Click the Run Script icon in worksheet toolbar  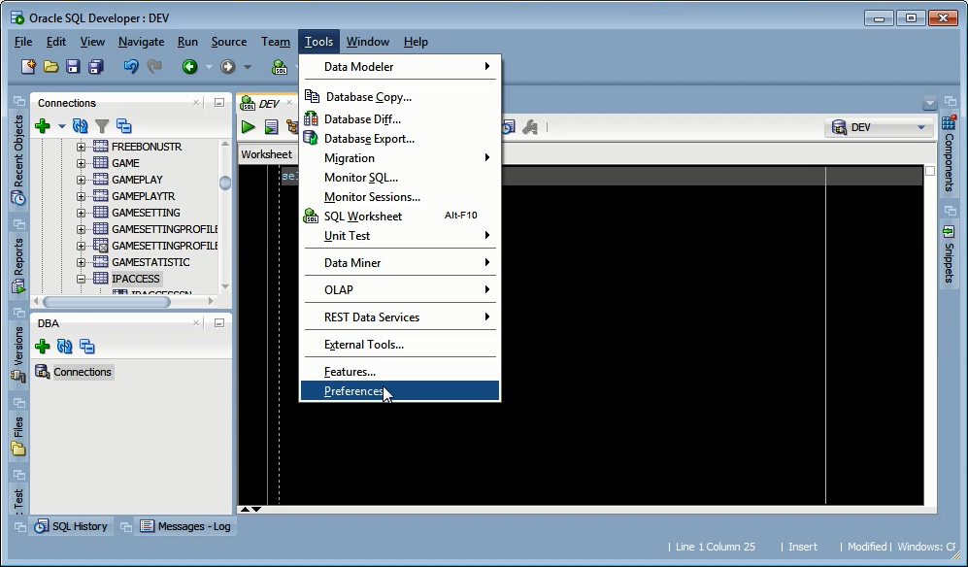tap(271, 127)
